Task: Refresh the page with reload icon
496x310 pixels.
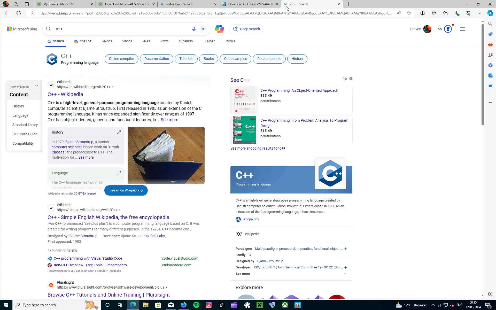Action: [x=19, y=13]
